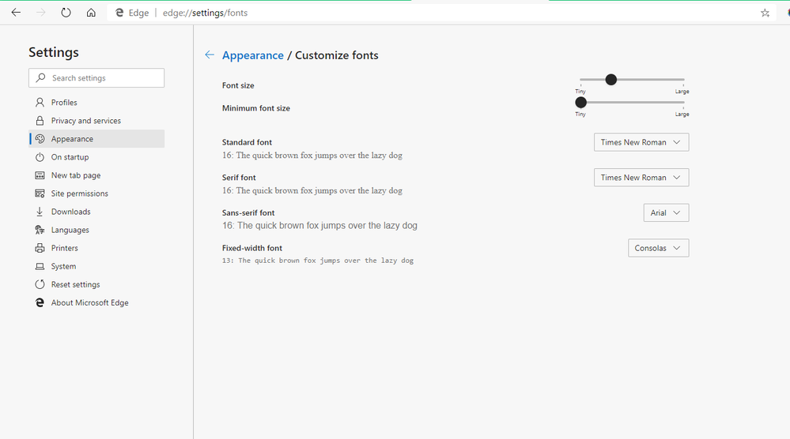790x439 pixels.
Task: Open Languages settings
Action: pos(96,230)
